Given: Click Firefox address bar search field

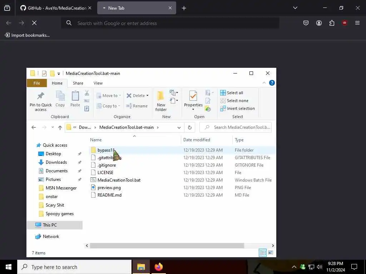Looking at the screenshot, I should [x=170, y=23].
